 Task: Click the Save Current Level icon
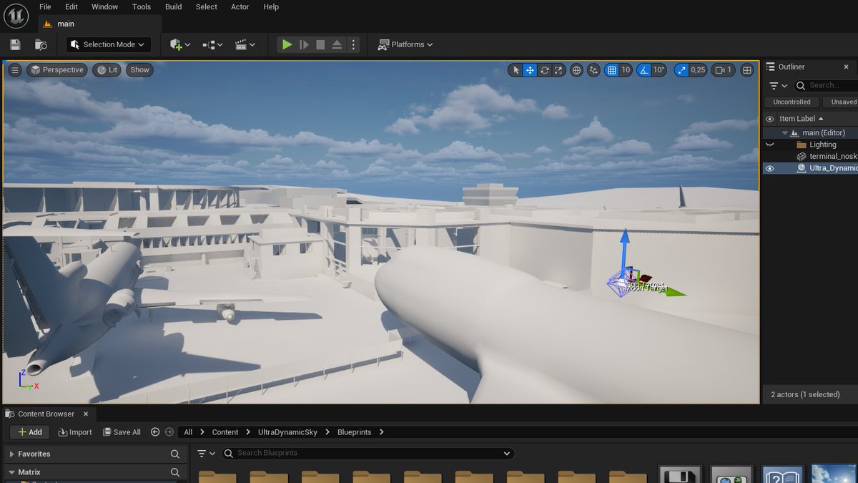14,44
